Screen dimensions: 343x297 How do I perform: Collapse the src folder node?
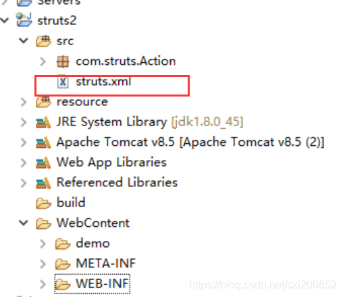[x=24, y=40]
